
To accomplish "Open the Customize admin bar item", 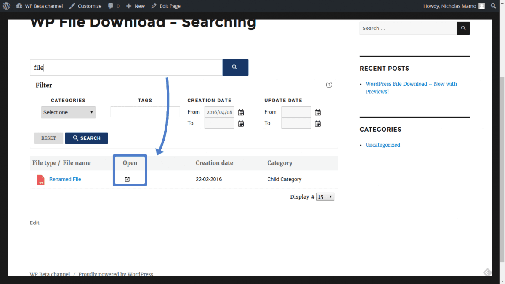I will pyautogui.click(x=85, y=6).
